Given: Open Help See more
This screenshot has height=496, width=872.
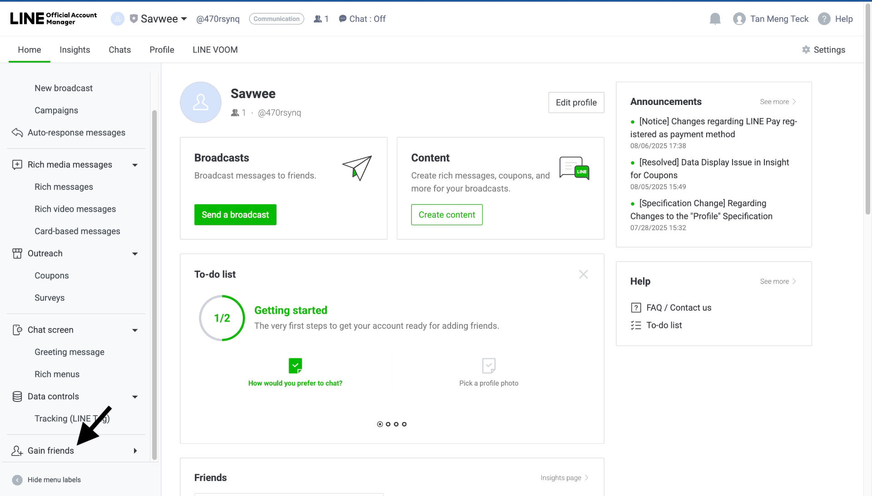Looking at the screenshot, I should coord(778,282).
